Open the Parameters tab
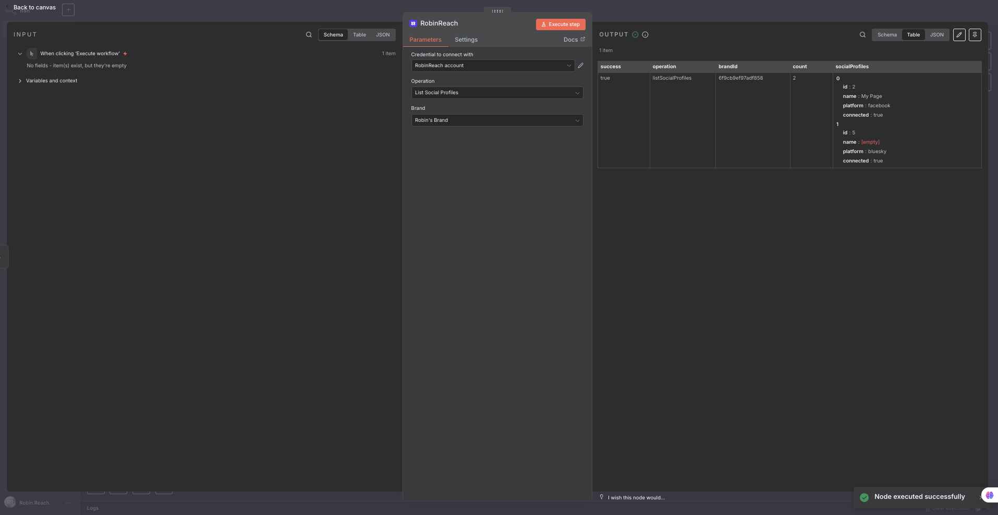998x515 pixels. (425, 40)
